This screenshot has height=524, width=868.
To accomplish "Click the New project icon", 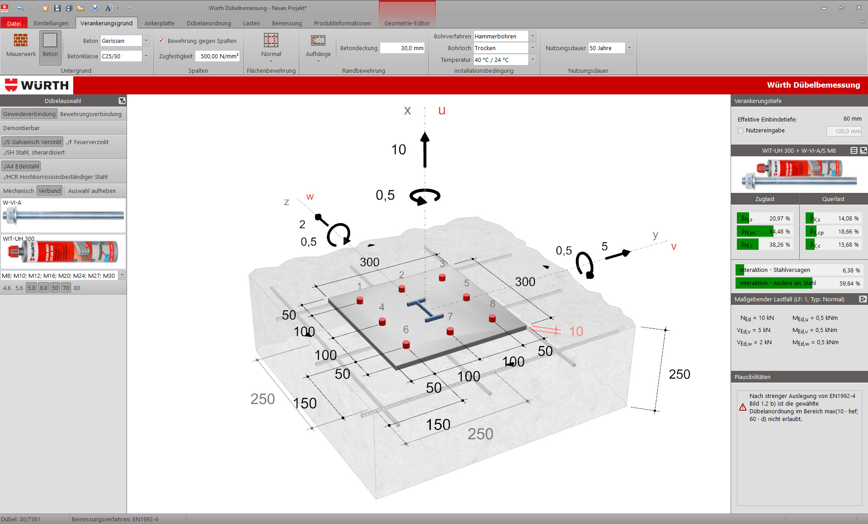I will [x=46, y=8].
